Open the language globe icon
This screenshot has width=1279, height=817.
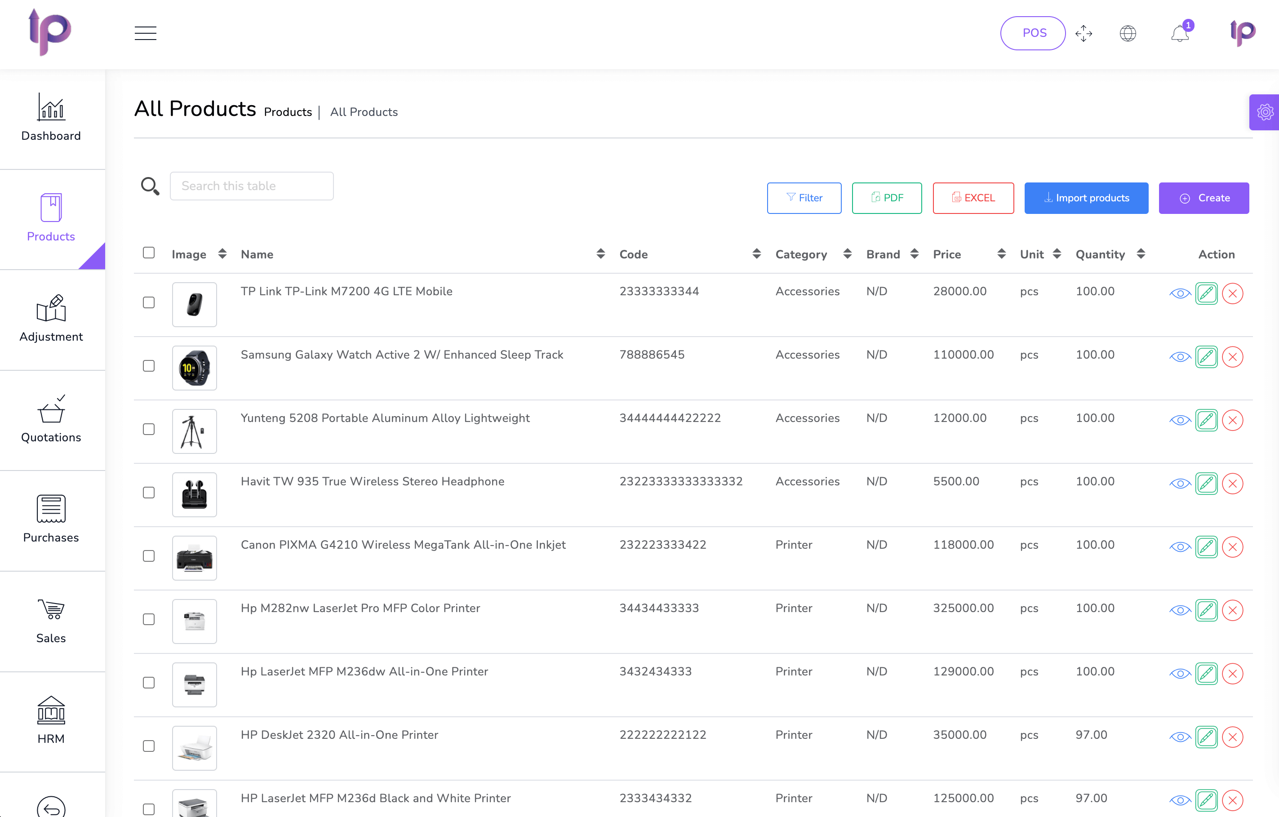1128,33
